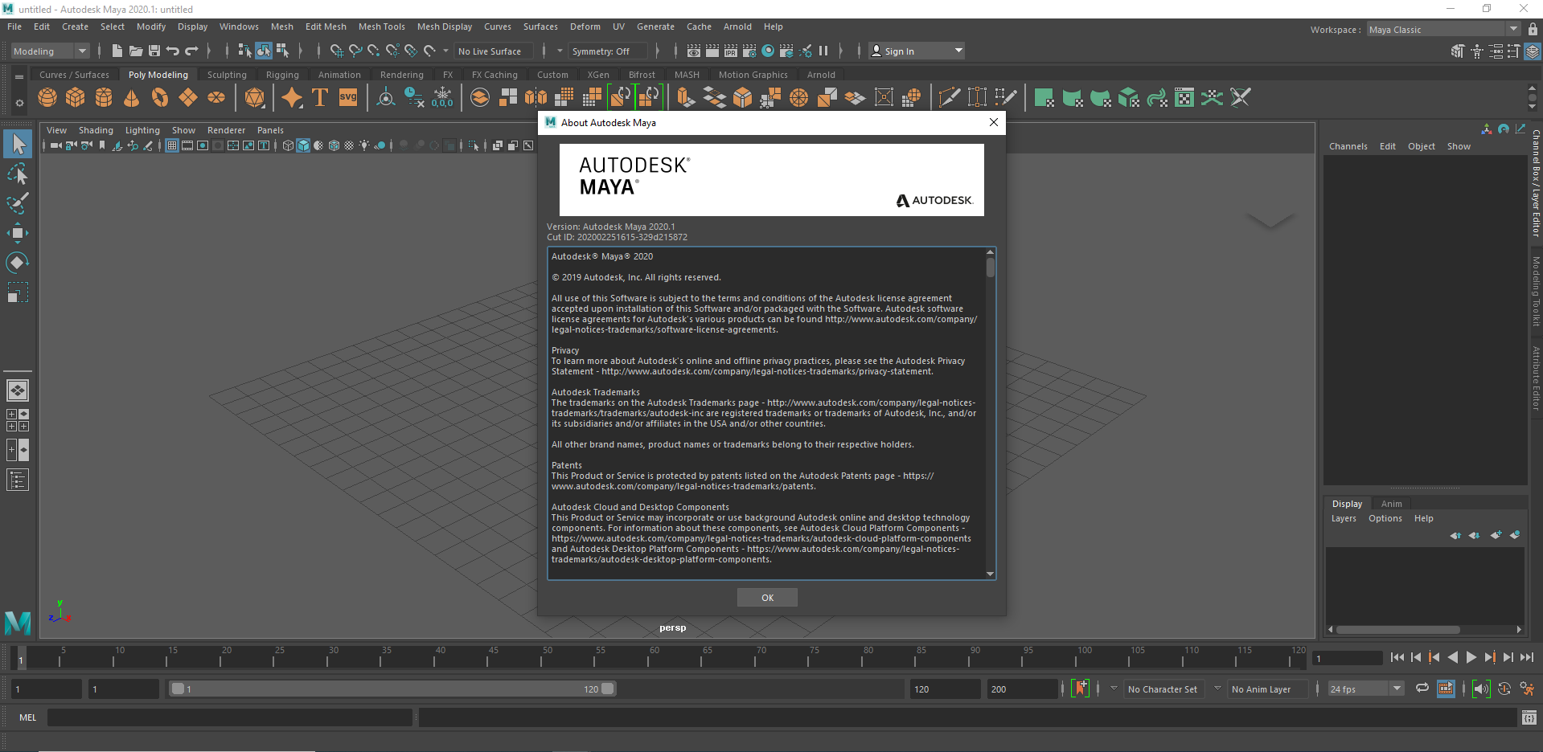This screenshot has width=1543, height=752.
Task: Open the 24 fps frame rate dropdown
Action: point(1364,689)
